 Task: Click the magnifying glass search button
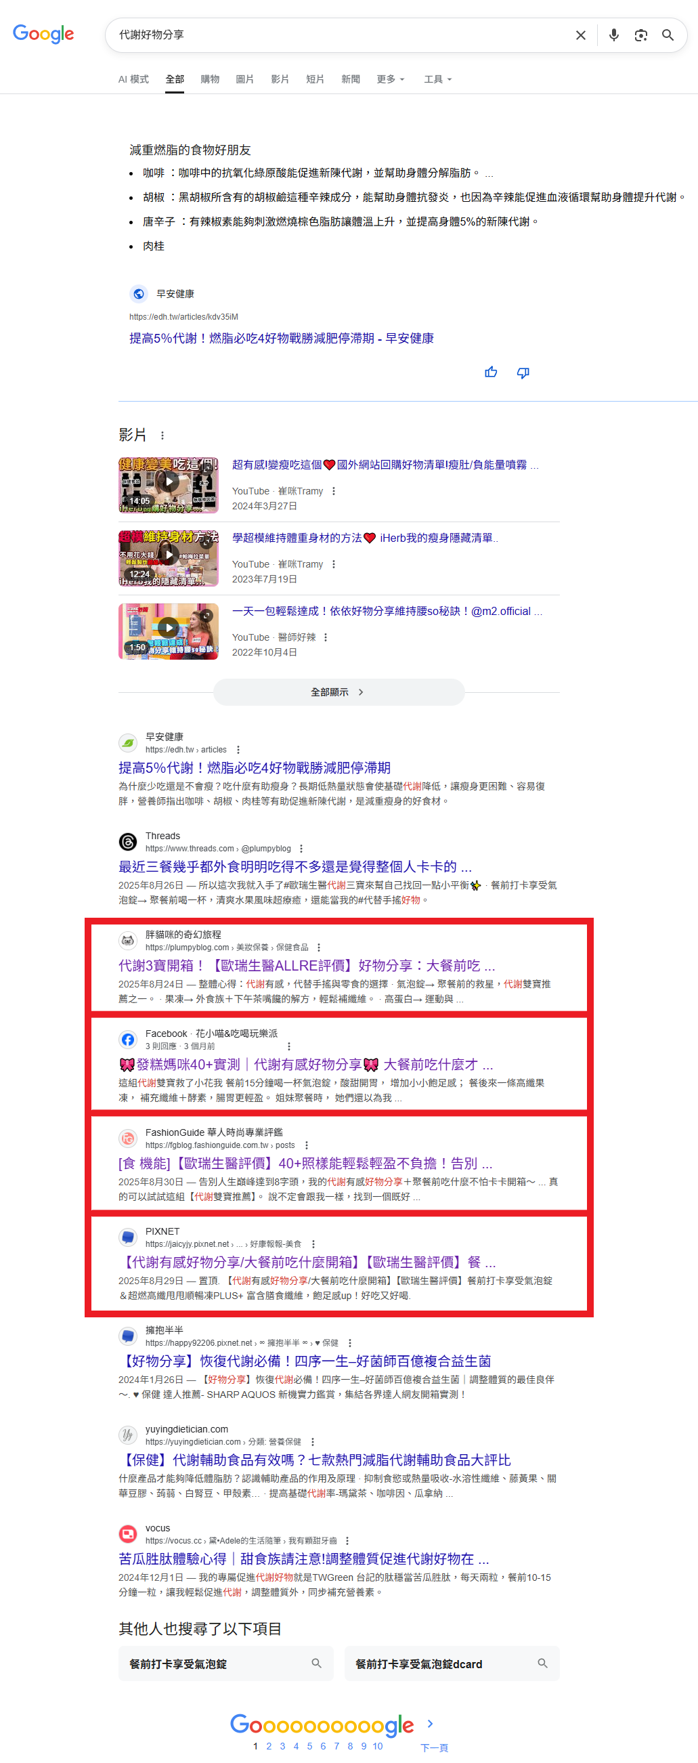[668, 35]
